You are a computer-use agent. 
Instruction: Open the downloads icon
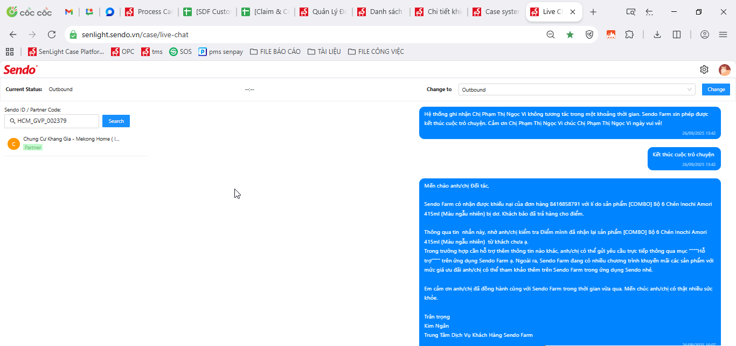point(657,34)
